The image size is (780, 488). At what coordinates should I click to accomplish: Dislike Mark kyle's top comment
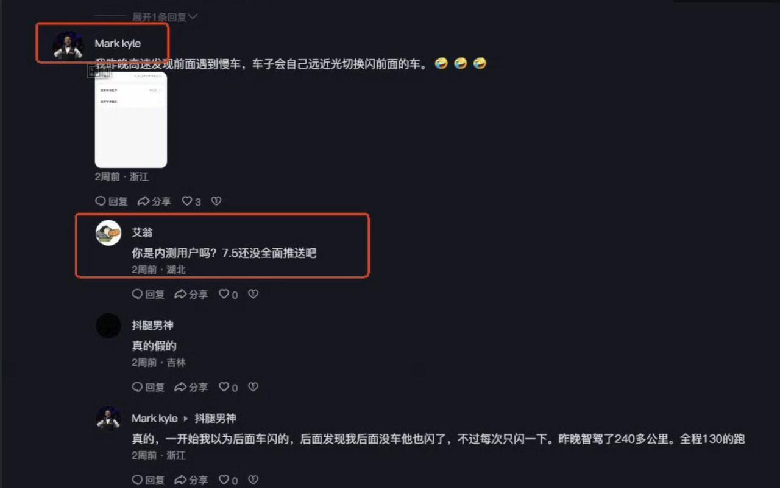(x=216, y=201)
